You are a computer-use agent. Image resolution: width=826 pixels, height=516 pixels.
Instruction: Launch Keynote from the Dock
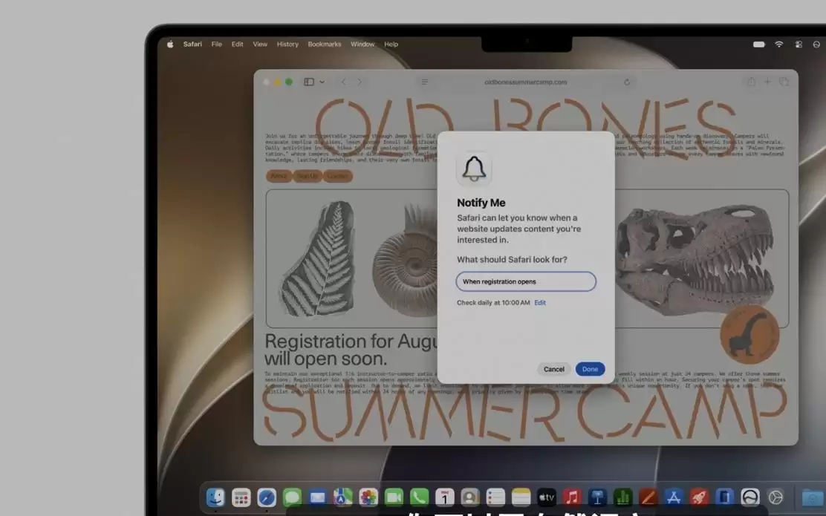(597, 497)
